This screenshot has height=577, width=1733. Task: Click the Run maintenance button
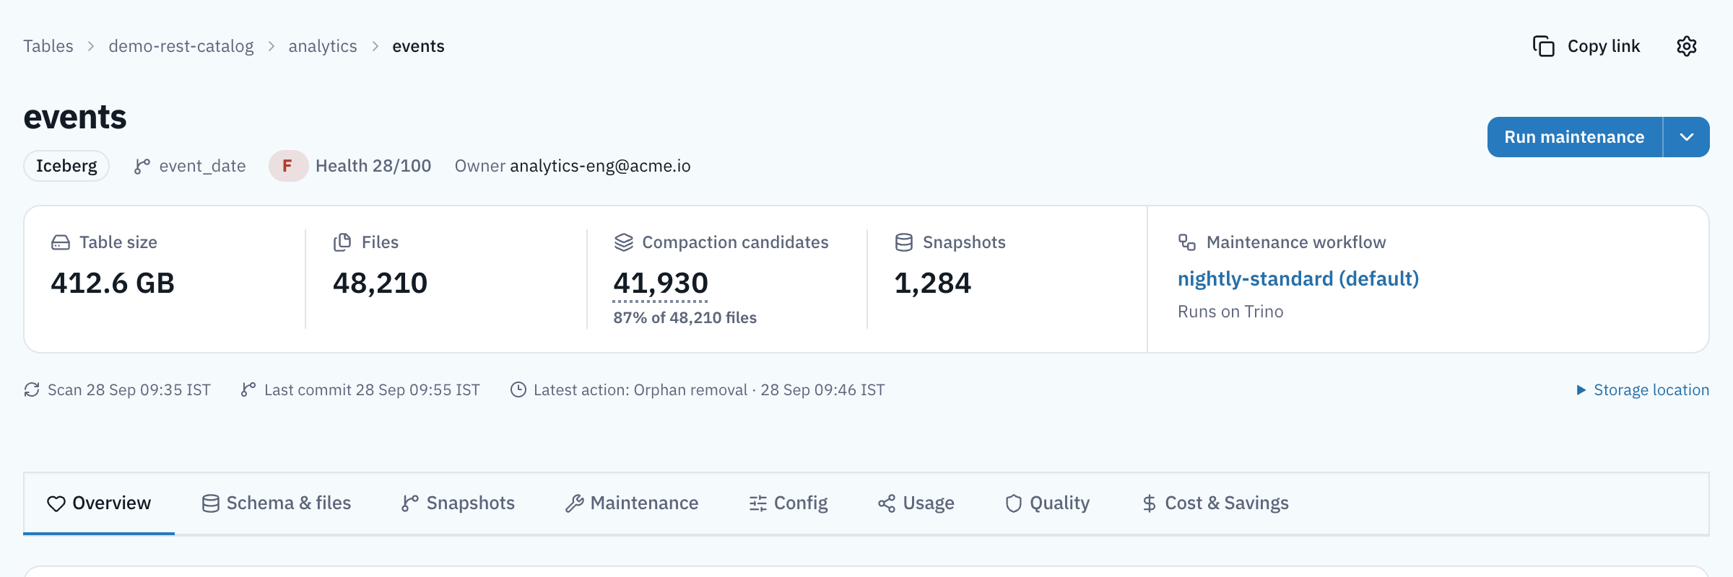1575,137
